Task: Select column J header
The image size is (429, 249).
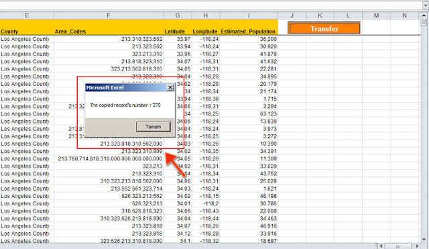Action: point(292,15)
